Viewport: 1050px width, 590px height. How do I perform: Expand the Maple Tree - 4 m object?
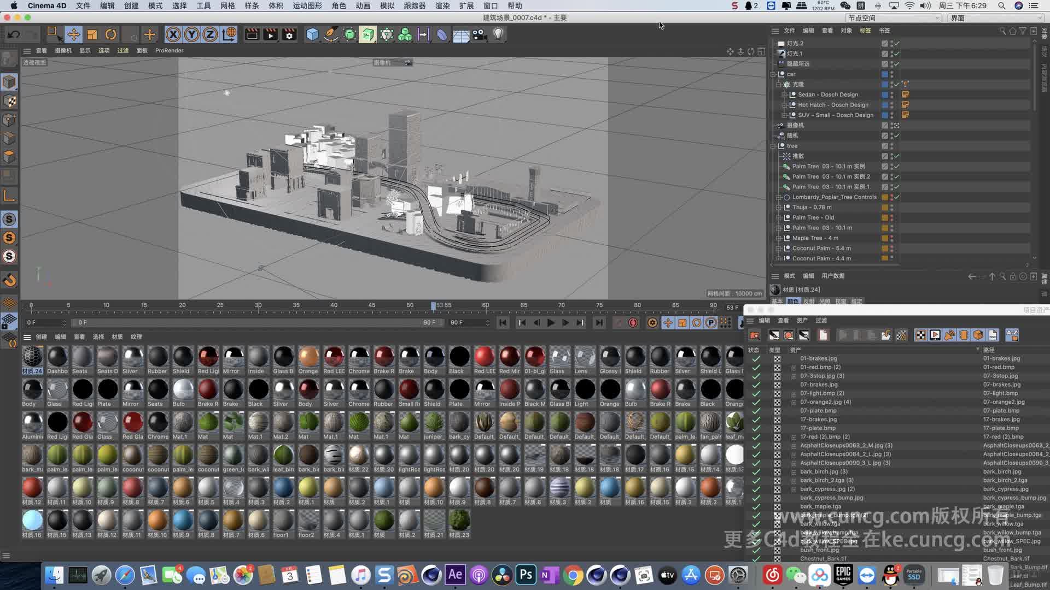pos(779,238)
